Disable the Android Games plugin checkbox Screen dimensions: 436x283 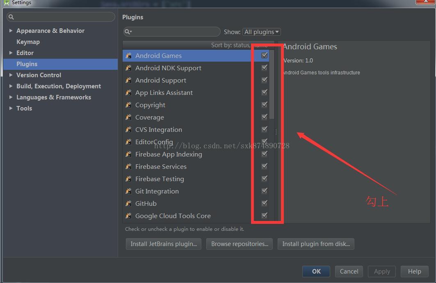[265, 55]
